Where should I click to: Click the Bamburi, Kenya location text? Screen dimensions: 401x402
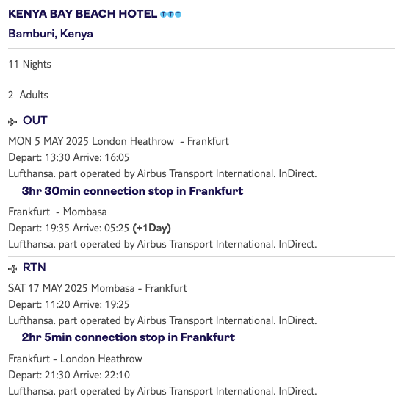tap(51, 34)
